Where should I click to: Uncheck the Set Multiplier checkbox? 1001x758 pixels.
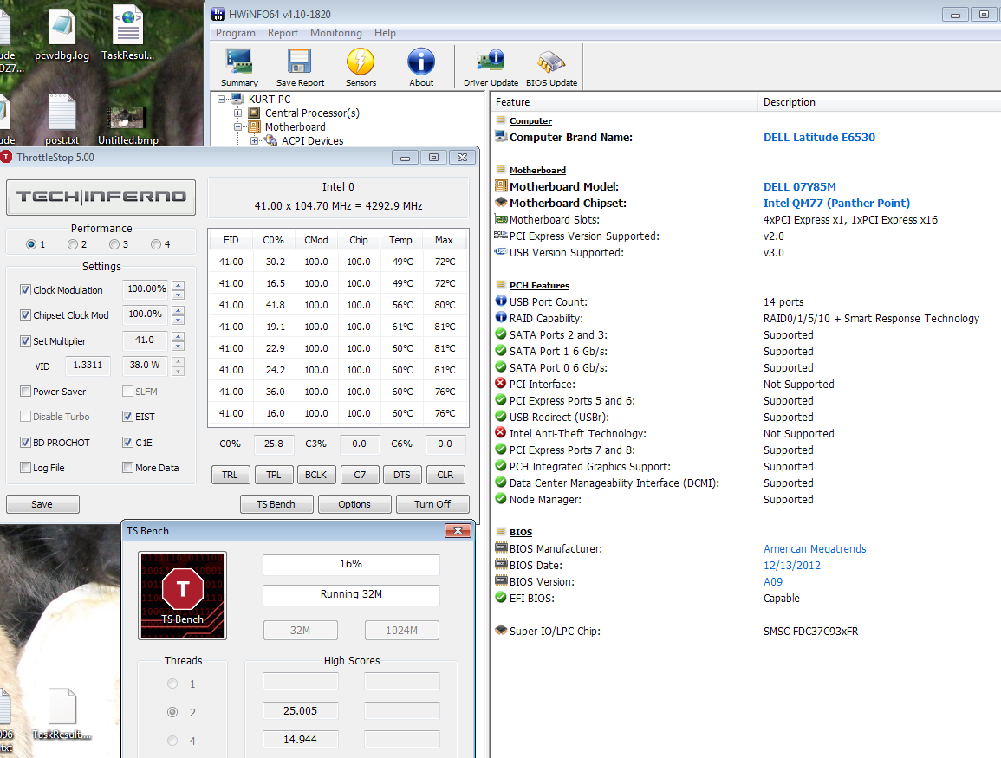tap(25, 340)
